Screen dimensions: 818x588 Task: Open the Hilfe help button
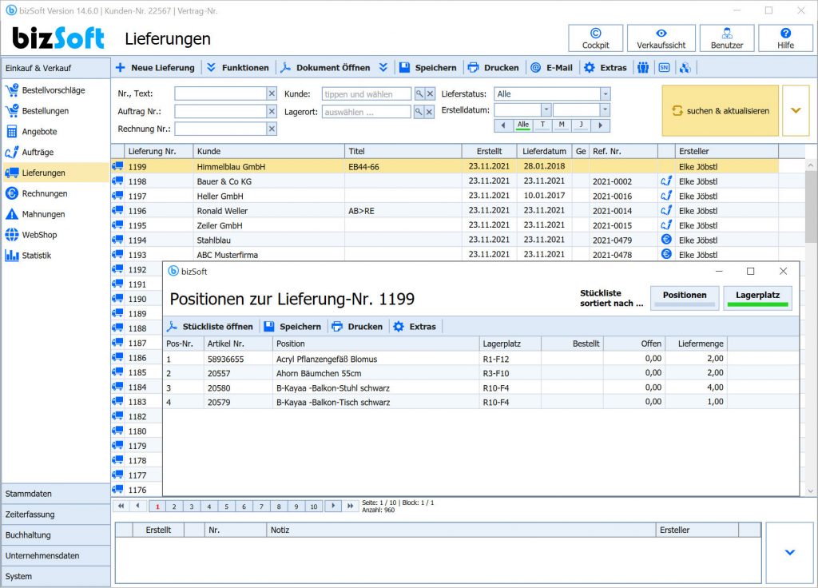[x=785, y=38]
